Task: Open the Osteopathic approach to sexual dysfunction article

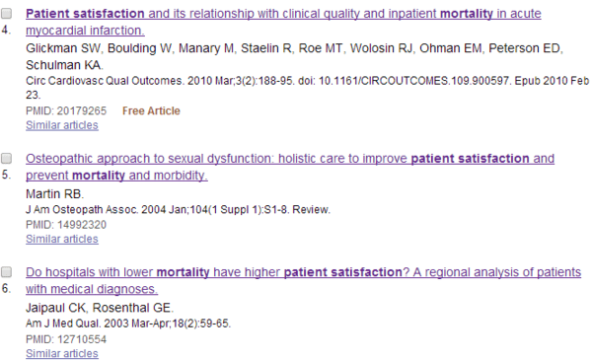Action: coord(290,167)
